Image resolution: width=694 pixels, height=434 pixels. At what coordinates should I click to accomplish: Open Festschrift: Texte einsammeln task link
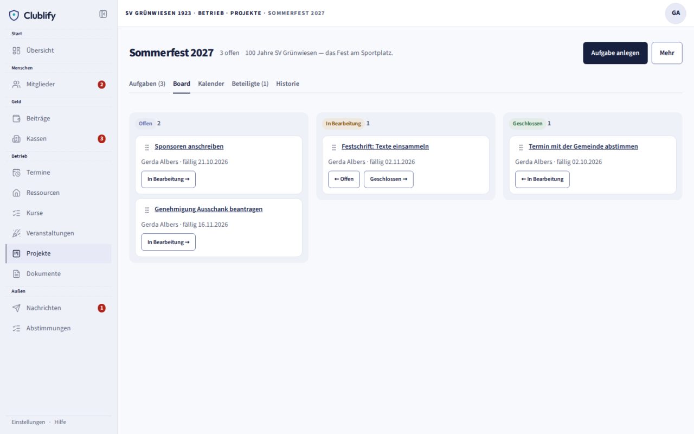pyautogui.click(x=385, y=146)
